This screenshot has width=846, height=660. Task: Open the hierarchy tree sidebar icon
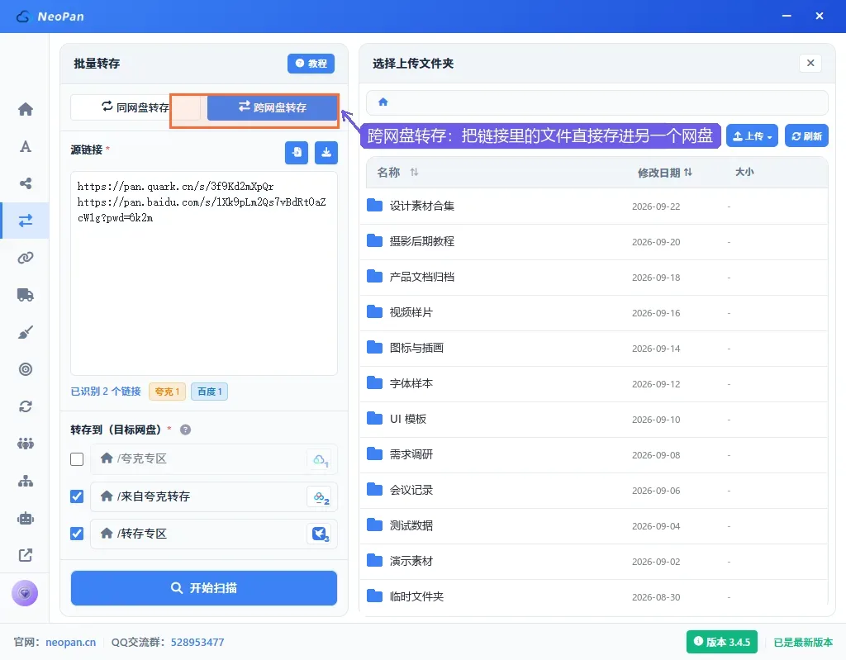pyautogui.click(x=26, y=481)
